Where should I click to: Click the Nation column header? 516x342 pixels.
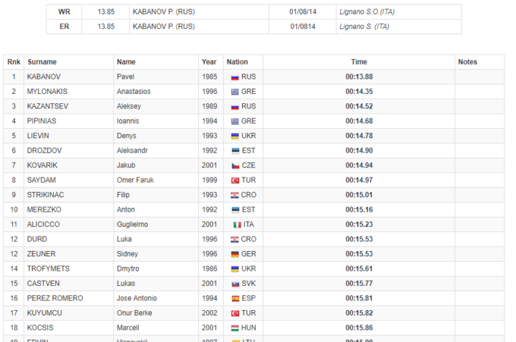[x=237, y=62]
